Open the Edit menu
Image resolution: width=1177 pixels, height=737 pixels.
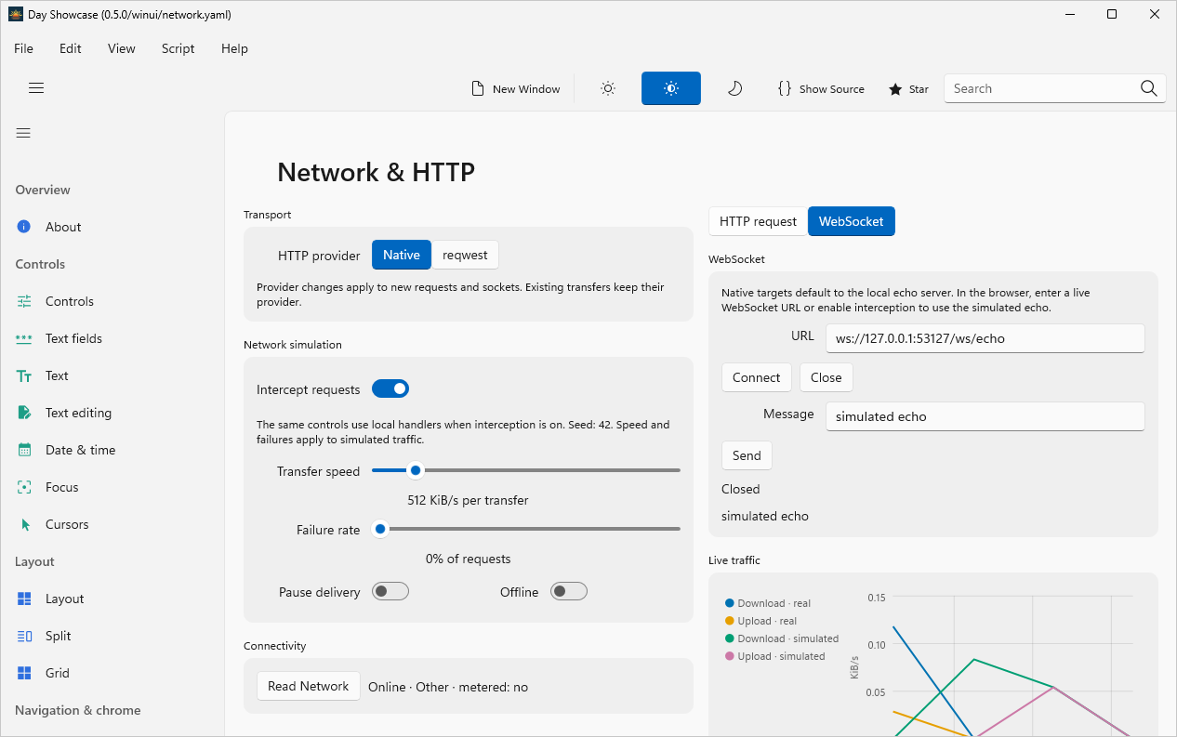coord(71,48)
